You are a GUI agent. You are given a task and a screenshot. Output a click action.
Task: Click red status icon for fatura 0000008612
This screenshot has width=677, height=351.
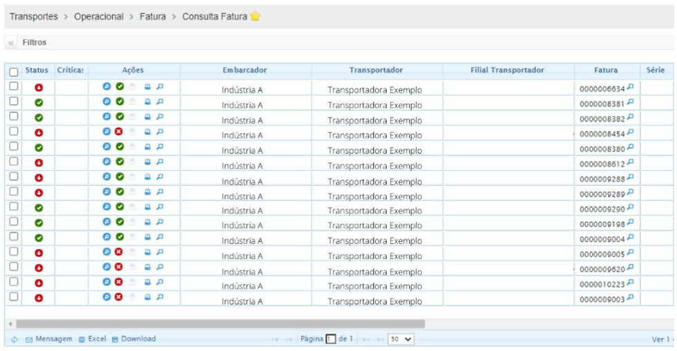[39, 163]
